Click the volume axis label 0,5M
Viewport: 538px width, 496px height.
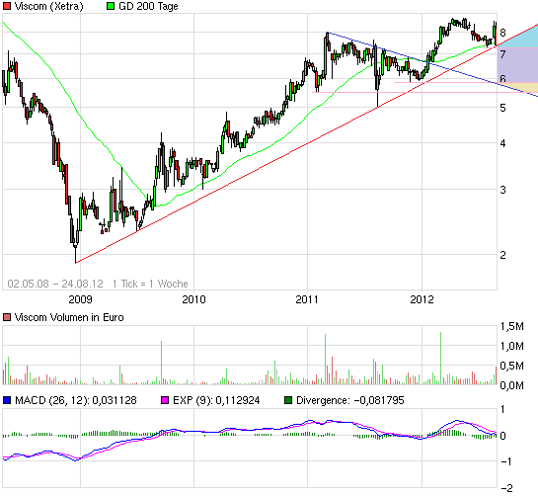(x=512, y=366)
